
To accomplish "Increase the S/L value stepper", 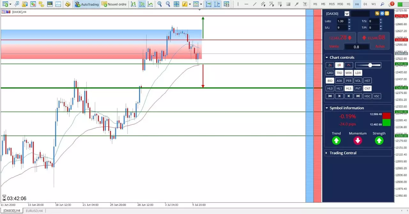I will point(349,26).
